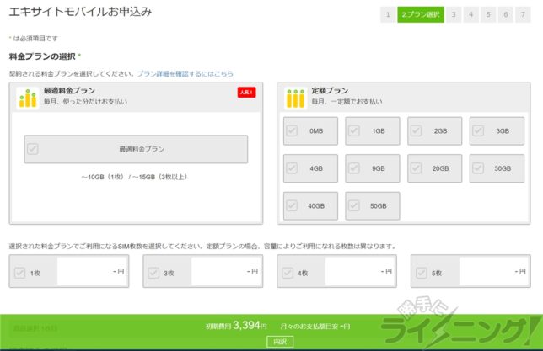The width and height of the screenshot is (543, 351).
Task: Click the 最適料金プラン header title
Action: tap(69, 91)
